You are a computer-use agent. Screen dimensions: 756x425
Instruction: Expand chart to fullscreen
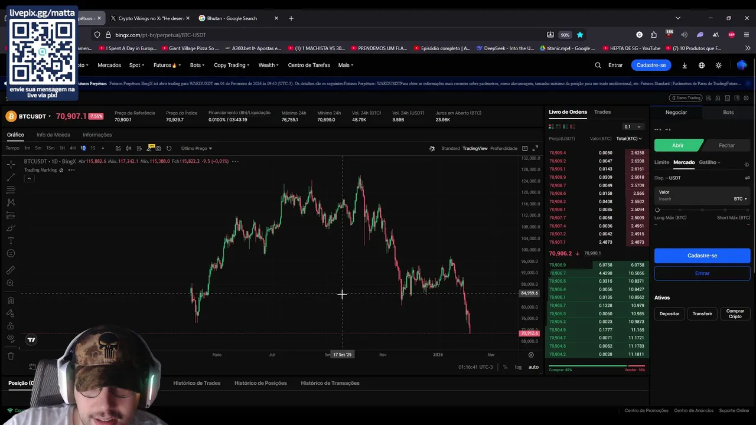535,148
